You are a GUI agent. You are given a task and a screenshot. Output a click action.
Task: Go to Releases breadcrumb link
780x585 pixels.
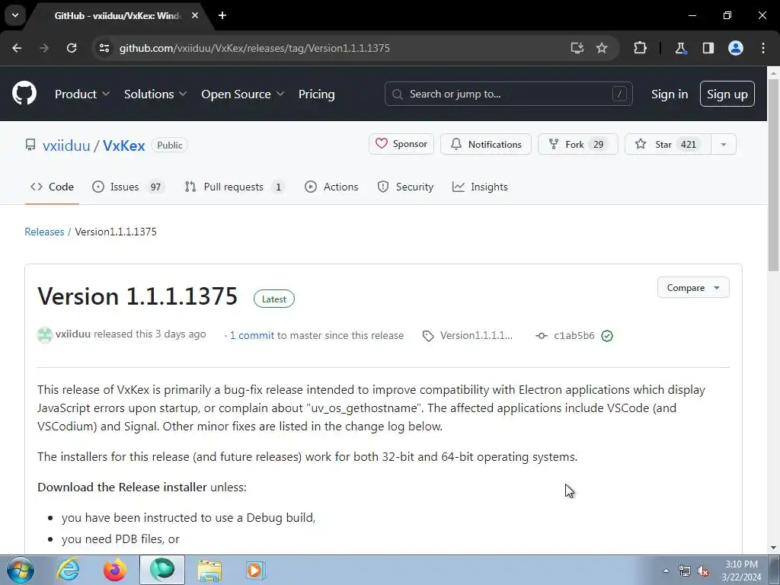[x=44, y=232]
